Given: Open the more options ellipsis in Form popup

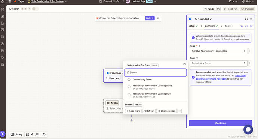Looking at the screenshot, I should (179, 111).
